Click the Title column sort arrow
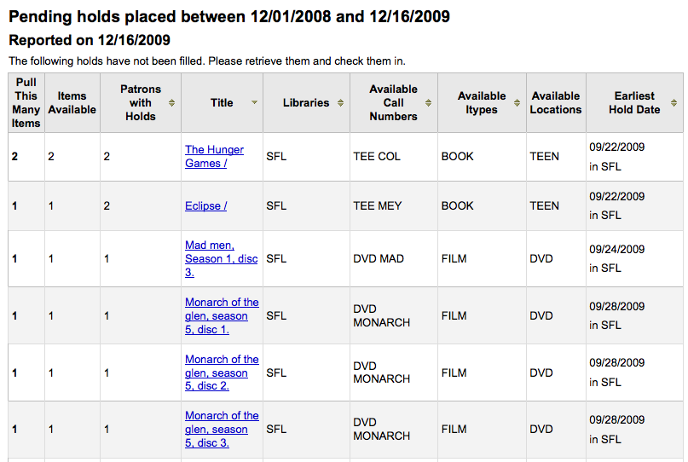Image resolution: width=688 pixels, height=462 pixels. point(254,102)
